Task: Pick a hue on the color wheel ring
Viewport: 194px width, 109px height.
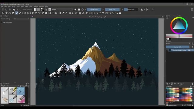Action: pyautogui.click(x=179, y=18)
